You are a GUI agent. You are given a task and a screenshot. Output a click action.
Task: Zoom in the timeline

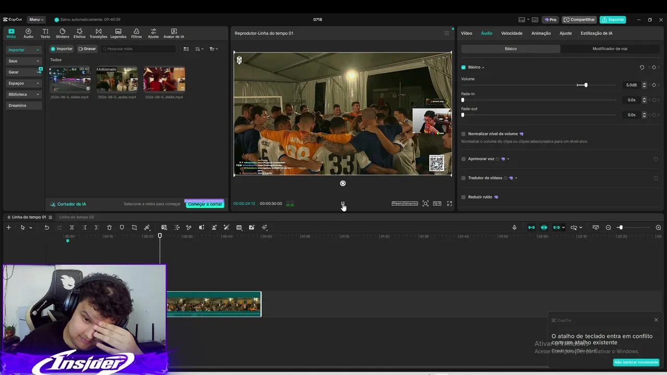click(658, 228)
